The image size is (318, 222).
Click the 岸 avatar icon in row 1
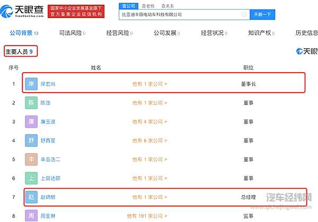tap(31, 84)
